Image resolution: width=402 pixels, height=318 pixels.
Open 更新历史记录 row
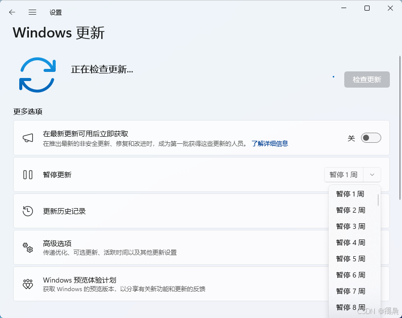[202, 211]
